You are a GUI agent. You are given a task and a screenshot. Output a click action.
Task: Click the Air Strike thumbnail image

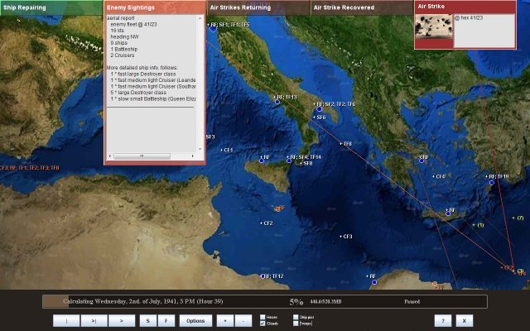433,26
